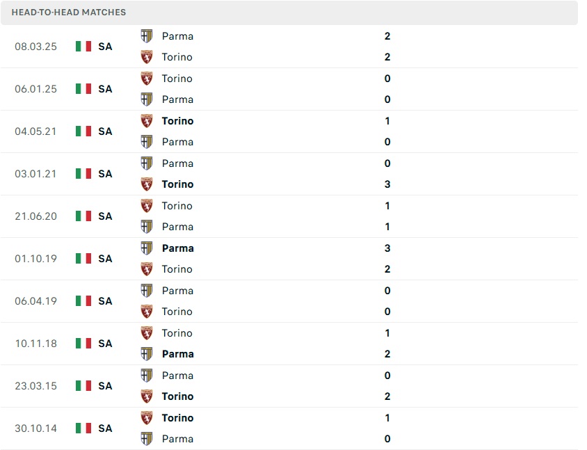
Task: Open bold Parma link in 01.10.19 match
Action: point(177,248)
